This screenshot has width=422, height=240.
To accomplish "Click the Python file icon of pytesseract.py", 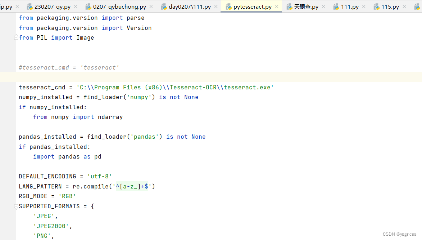I will [229, 7].
